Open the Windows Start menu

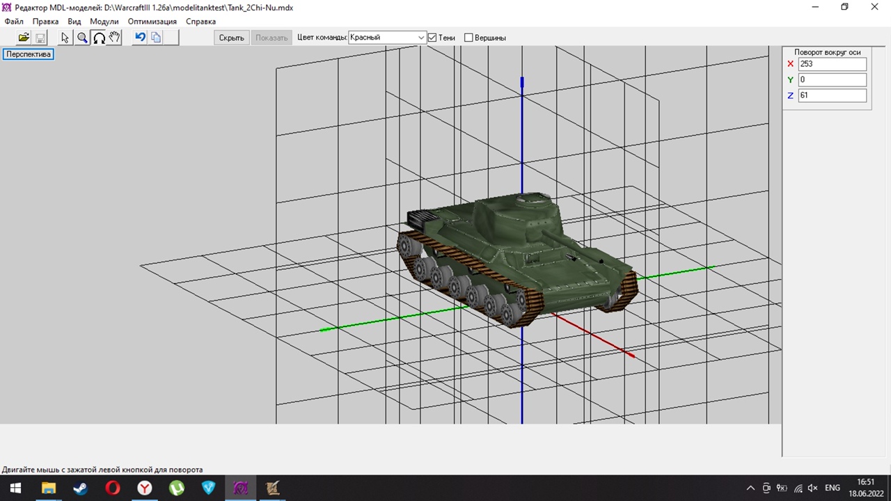(15, 488)
